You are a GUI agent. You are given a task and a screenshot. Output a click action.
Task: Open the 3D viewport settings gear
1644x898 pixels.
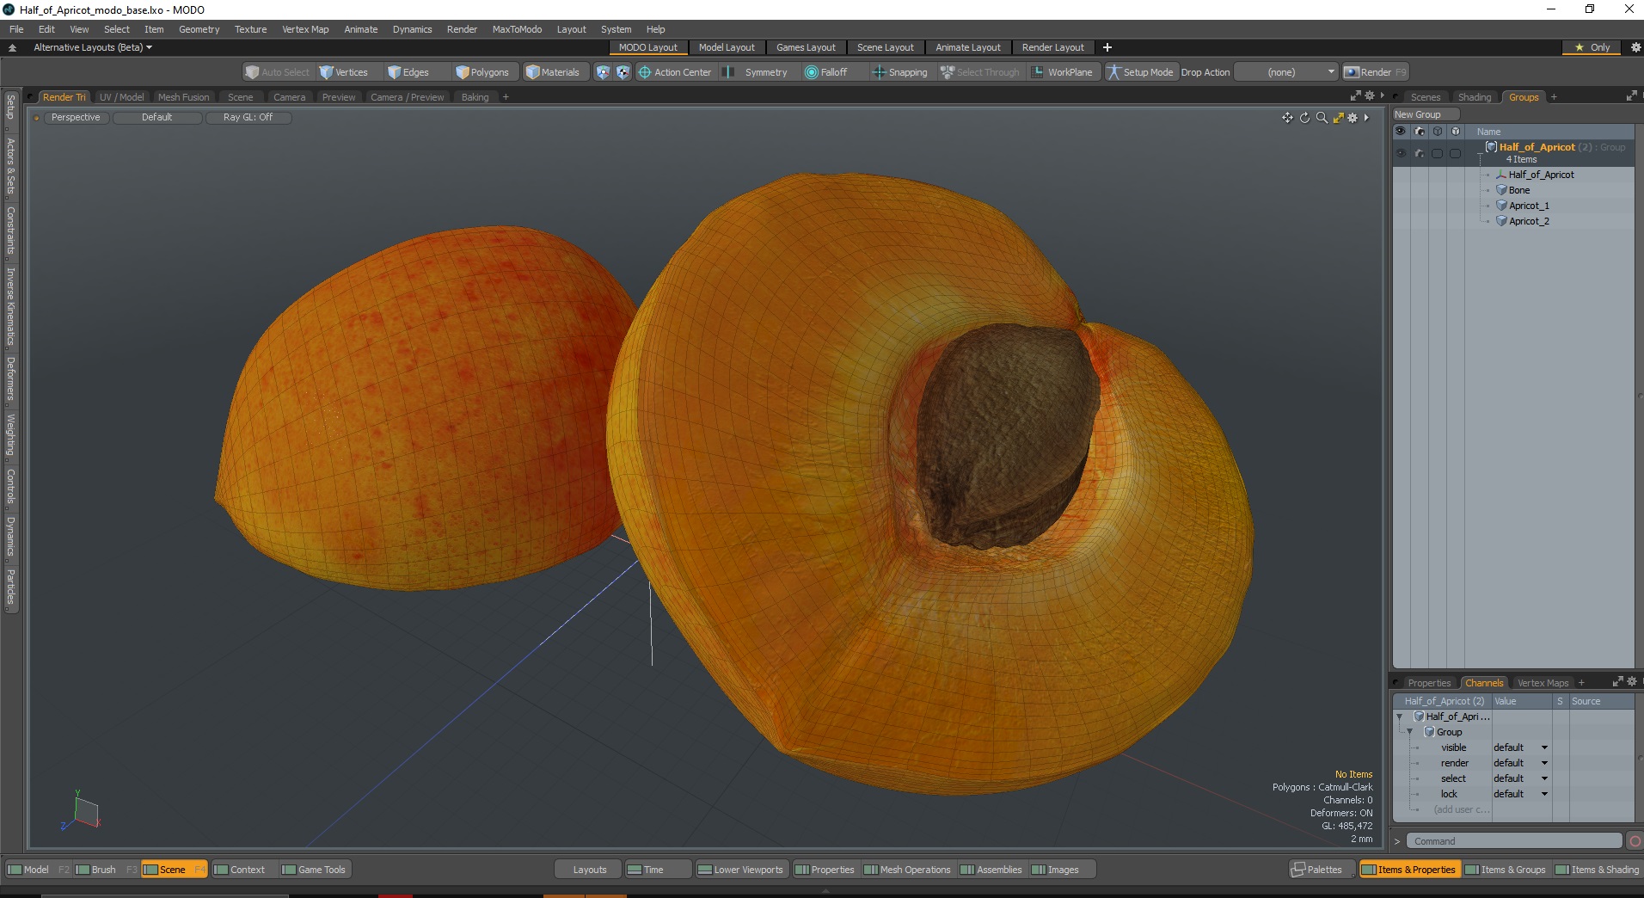coord(1353,118)
